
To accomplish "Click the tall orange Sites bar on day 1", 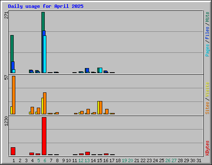I will (14, 95).
